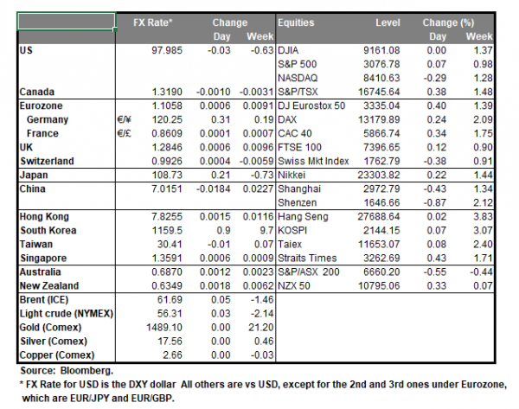Select the empty highlighted top-left cell
The width and height of the screenshot is (519, 409).
point(65,21)
